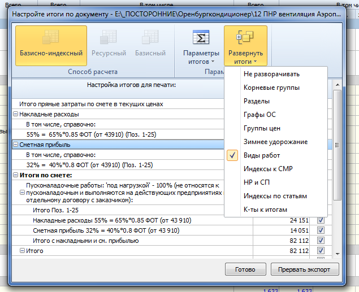Image resolution: width=359 pixels, height=292 pixels.
Task: Click the scroll down arrow of the totals list
Action: (x=338, y=254)
